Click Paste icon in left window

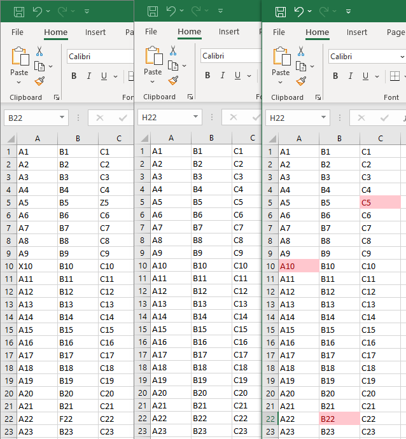click(x=20, y=57)
